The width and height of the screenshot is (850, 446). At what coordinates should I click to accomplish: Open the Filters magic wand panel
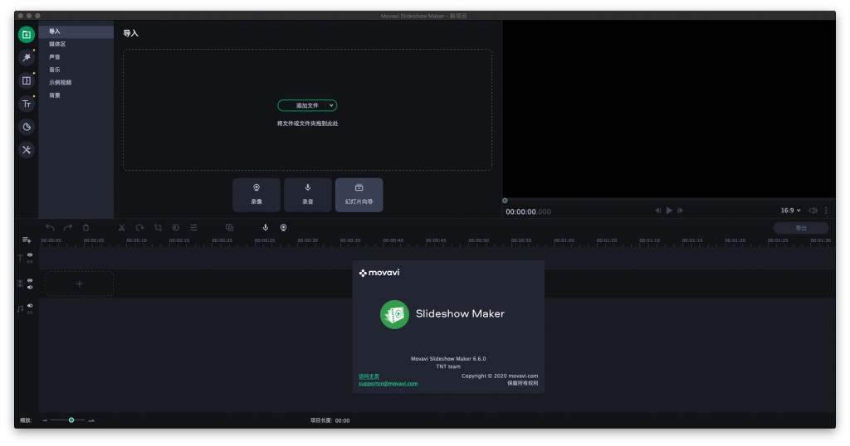click(x=26, y=57)
